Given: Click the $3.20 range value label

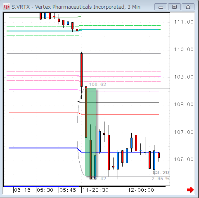Looking at the screenshot, I should click(x=161, y=172).
